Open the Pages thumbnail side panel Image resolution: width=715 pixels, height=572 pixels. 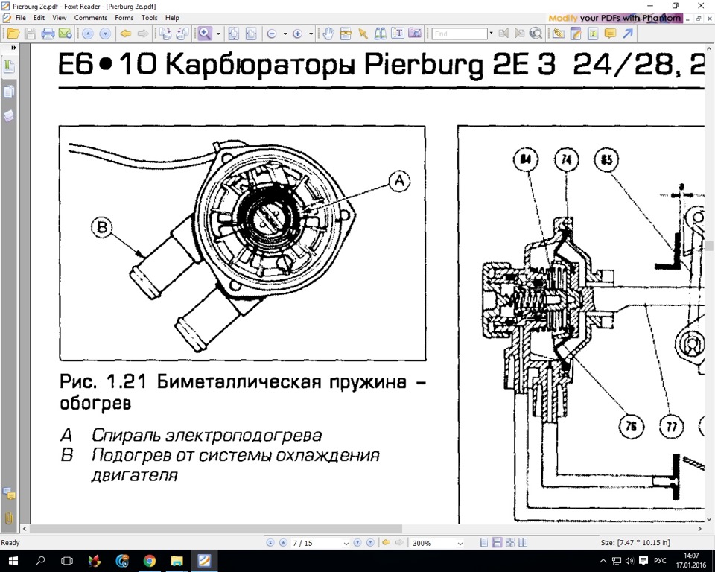coord(9,92)
